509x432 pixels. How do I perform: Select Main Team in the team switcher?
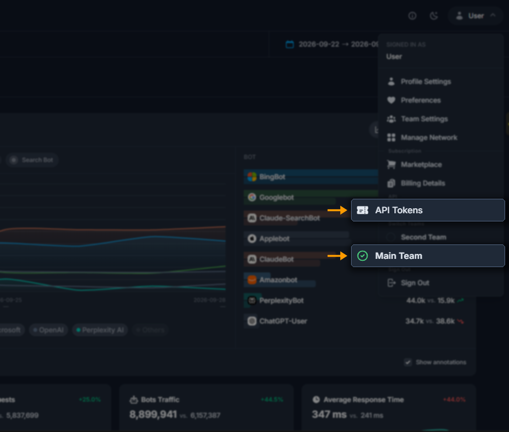click(428, 256)
